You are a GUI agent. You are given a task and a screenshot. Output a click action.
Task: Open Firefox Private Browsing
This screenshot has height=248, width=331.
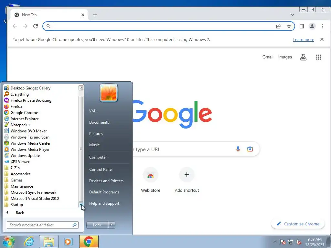41,100
